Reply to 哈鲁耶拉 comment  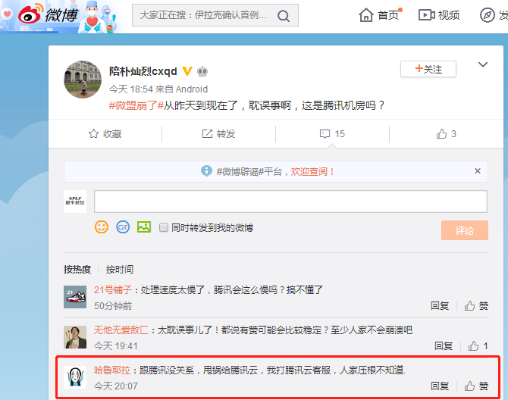point(440,386)
